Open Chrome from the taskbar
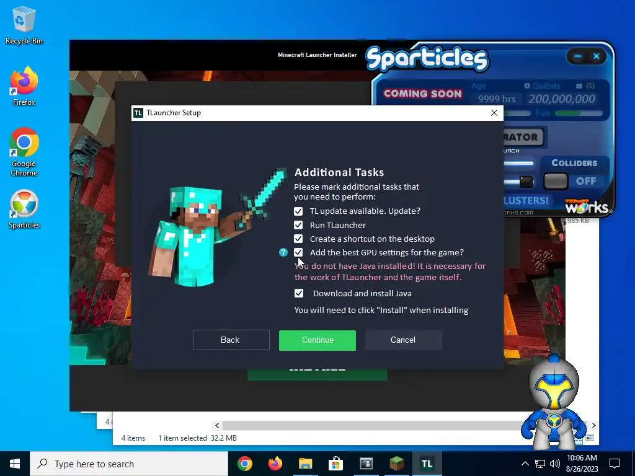The height and width of the screenshot is (476, 635). point(244,464)
